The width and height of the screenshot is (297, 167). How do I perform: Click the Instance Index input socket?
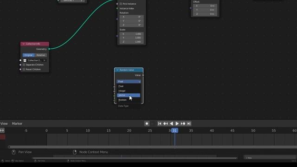point(117,8)
